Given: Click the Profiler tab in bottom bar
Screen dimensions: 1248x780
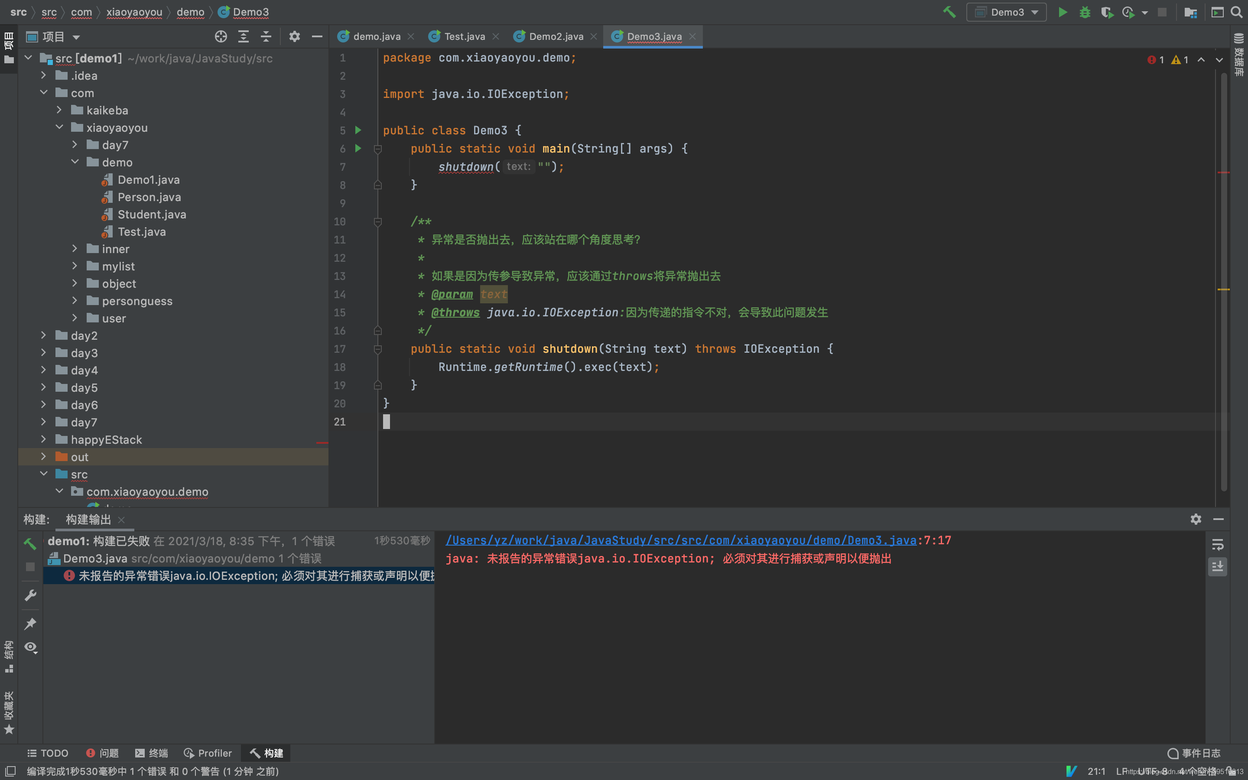Looking at the screenshot, I should (208, 752).
